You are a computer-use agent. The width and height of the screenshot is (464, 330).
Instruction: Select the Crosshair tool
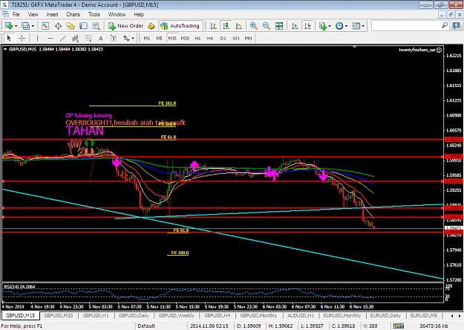click(22, 38)
